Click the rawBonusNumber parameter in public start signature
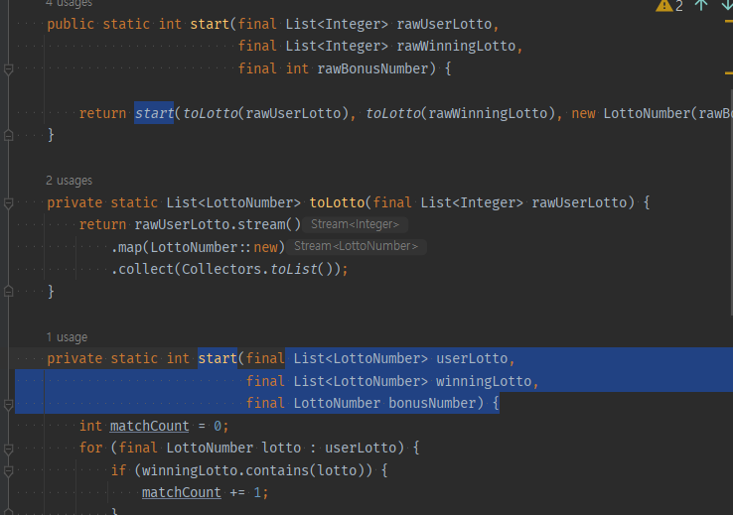This screenshot has width=733, height=515. (372, 68)
